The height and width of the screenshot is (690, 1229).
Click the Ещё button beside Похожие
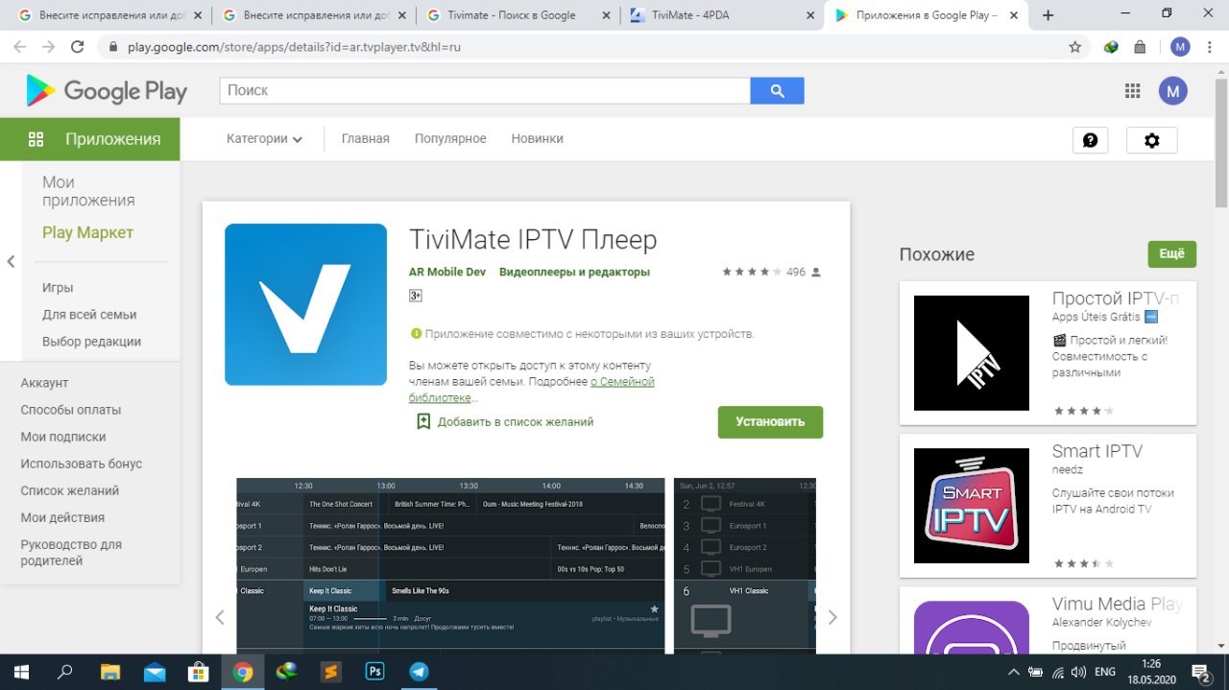(x=1172, y=253)
